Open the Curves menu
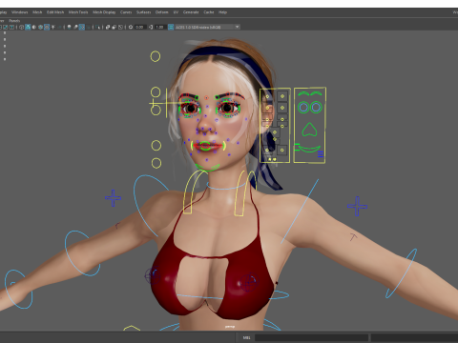 pyautogui.click(x=126, y=12)
